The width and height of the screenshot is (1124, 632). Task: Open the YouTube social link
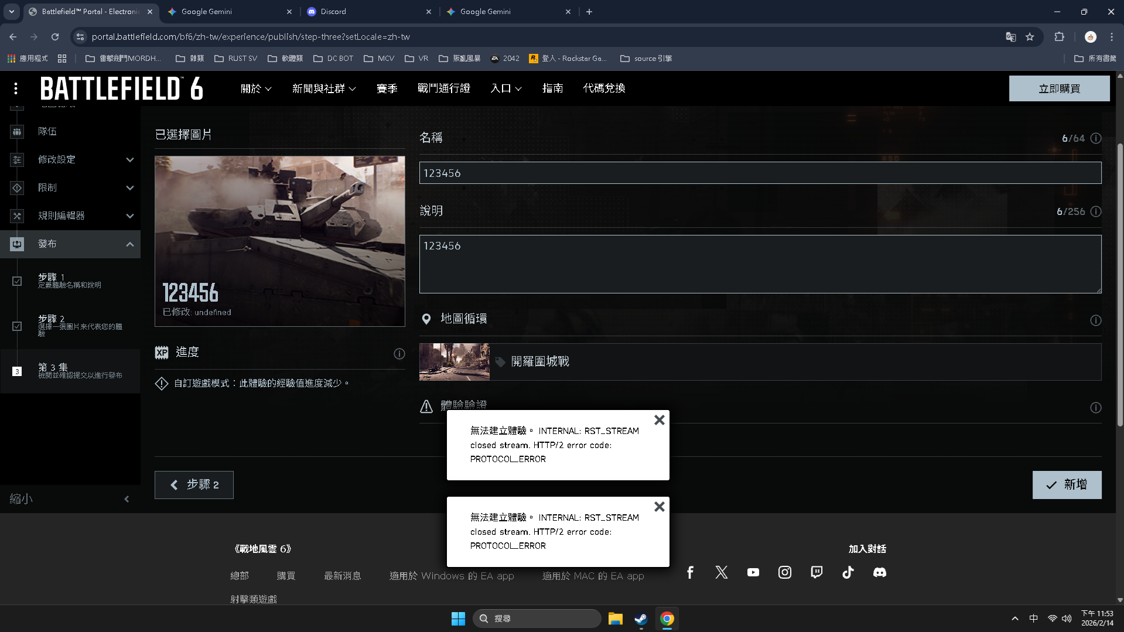(753, 572)
